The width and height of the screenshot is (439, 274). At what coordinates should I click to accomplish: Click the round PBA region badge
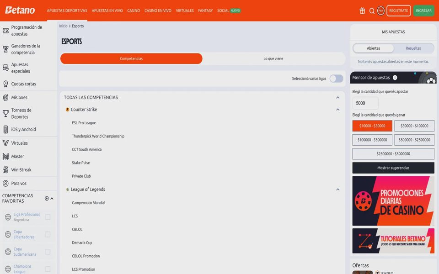(381, 11)
